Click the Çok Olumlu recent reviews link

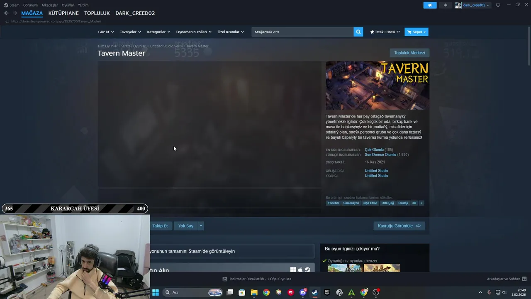tap(374, 149)
